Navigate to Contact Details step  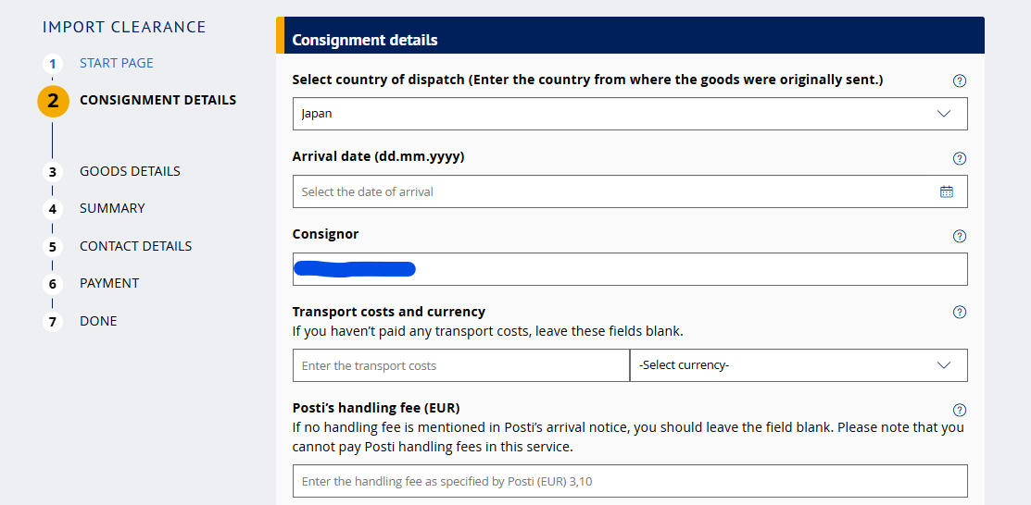135,246
